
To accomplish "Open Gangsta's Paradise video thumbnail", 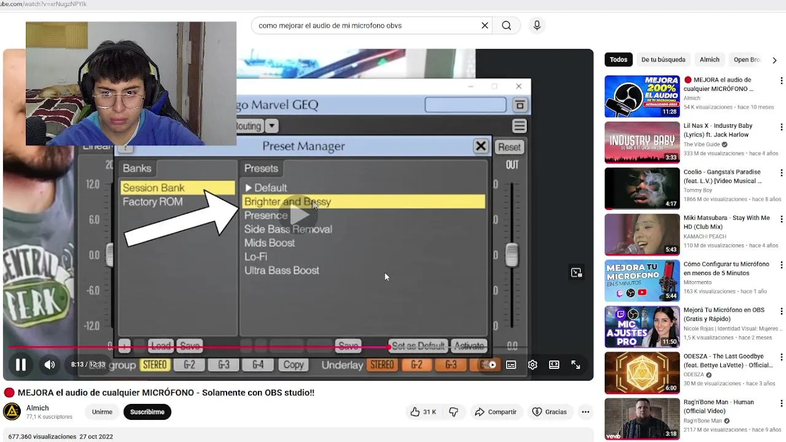I will coord(642,188).
